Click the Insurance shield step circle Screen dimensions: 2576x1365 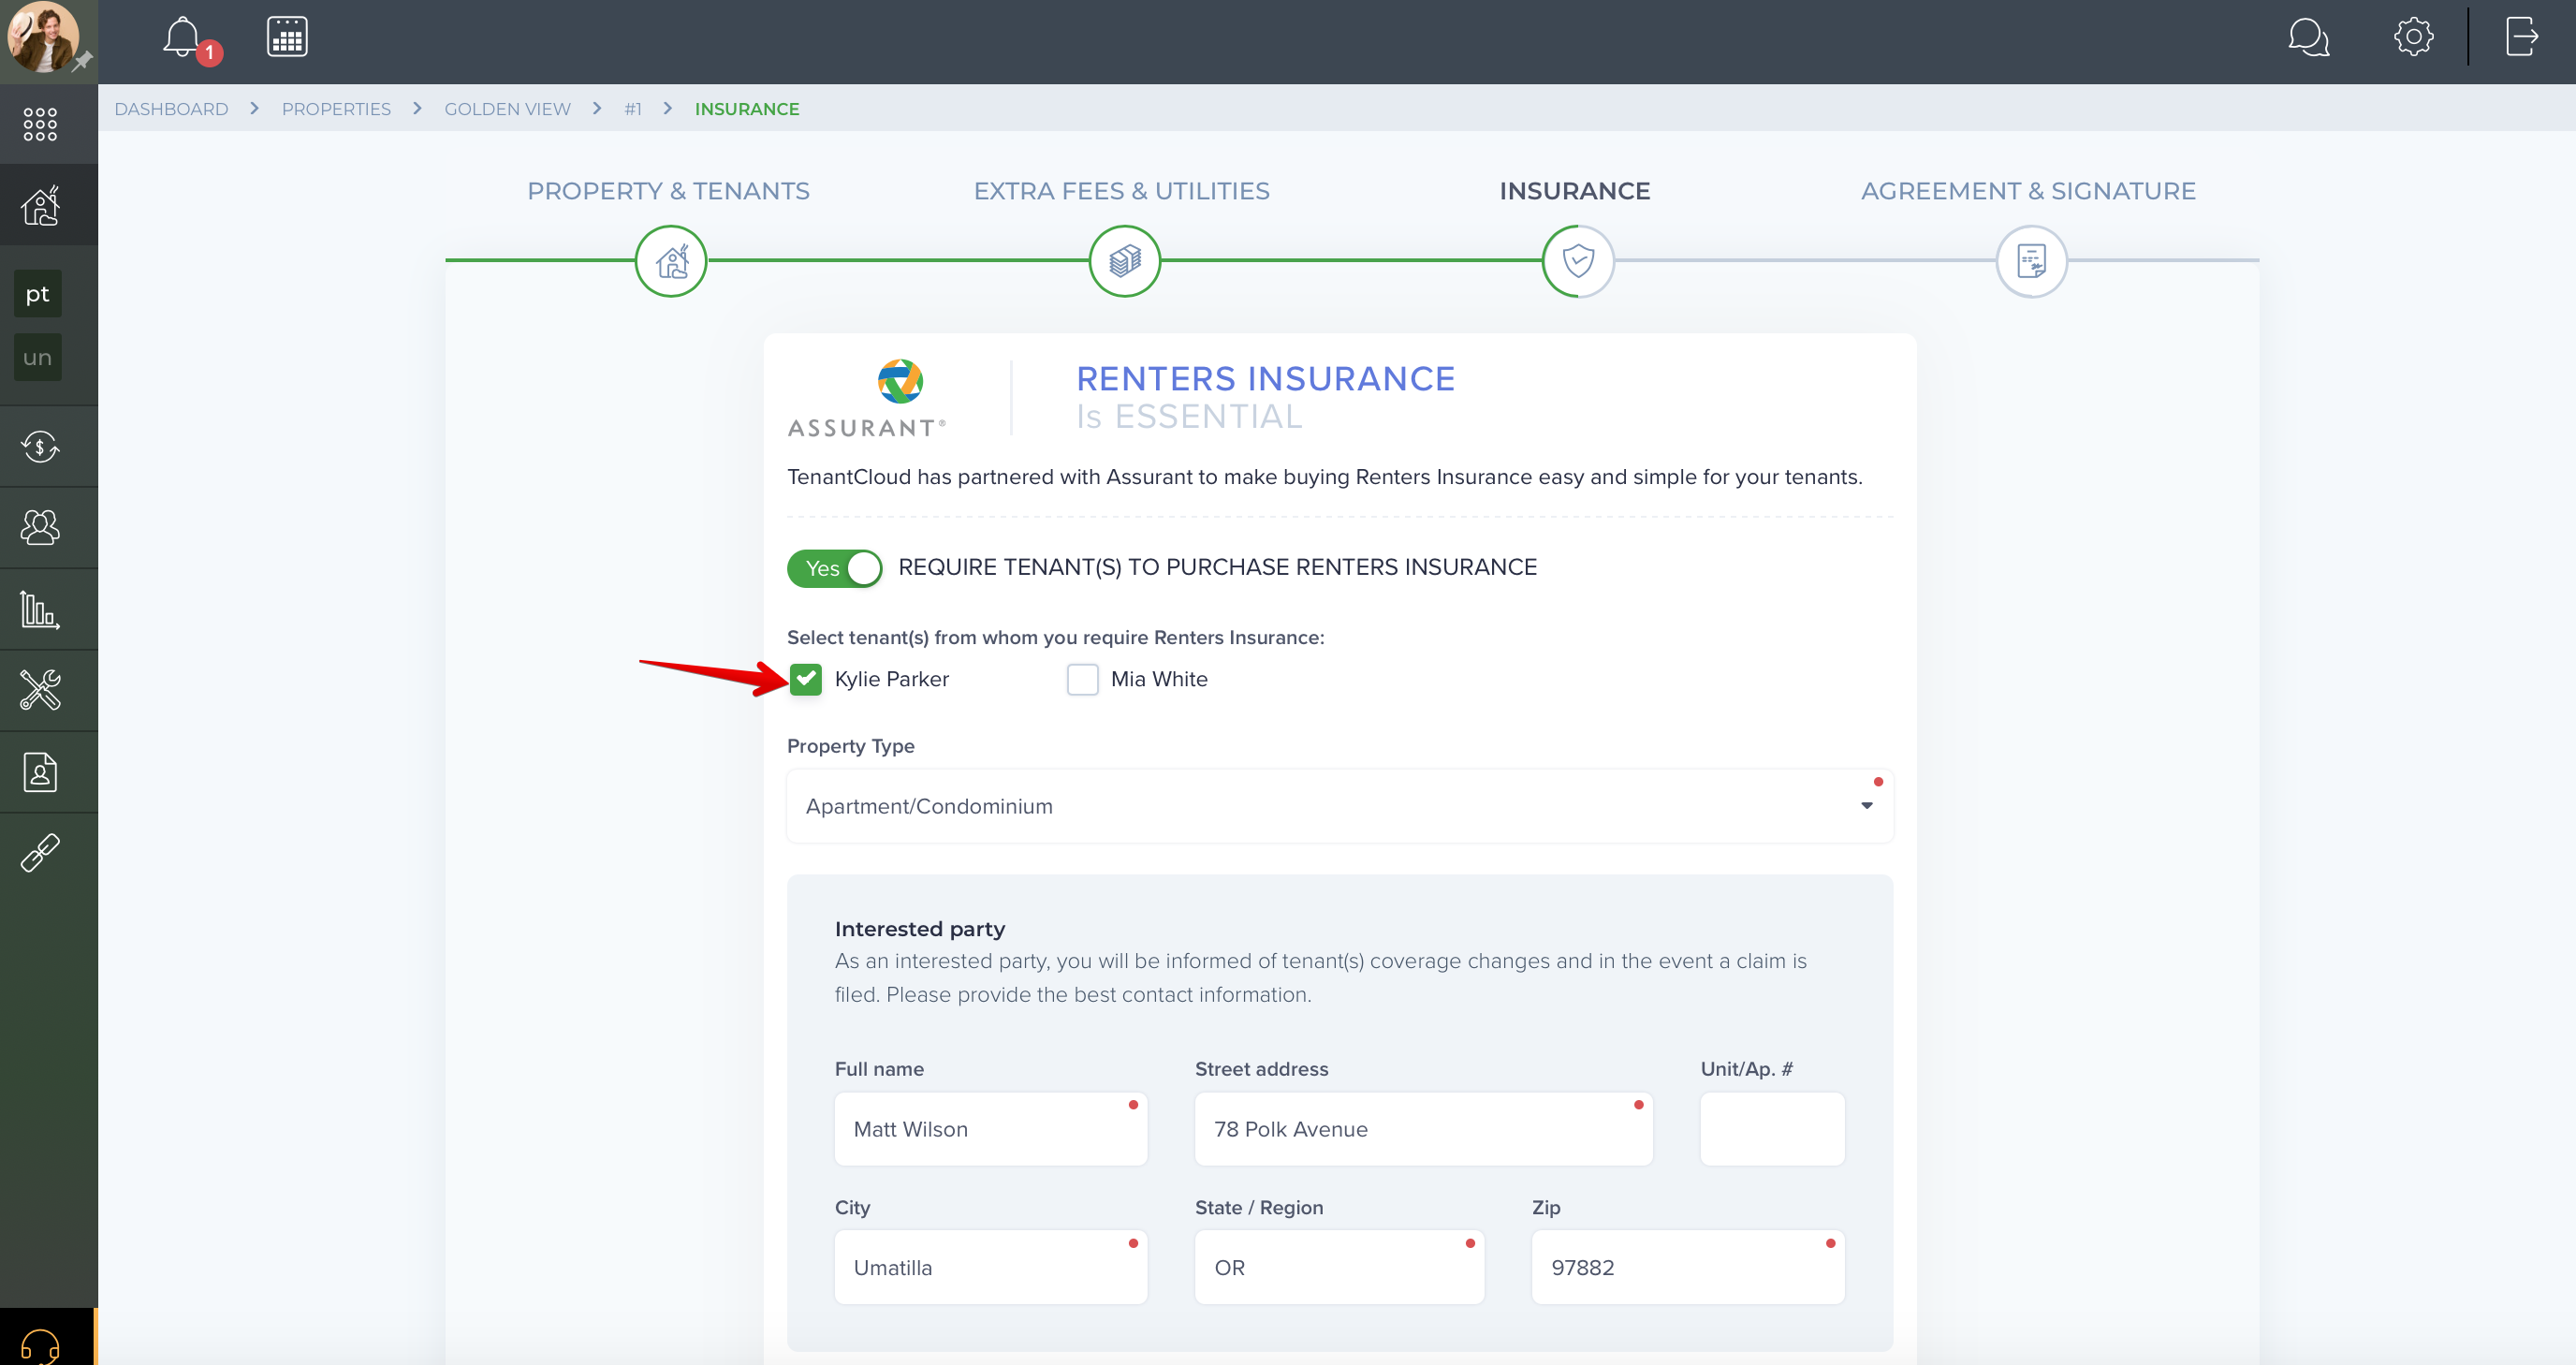1578,261
